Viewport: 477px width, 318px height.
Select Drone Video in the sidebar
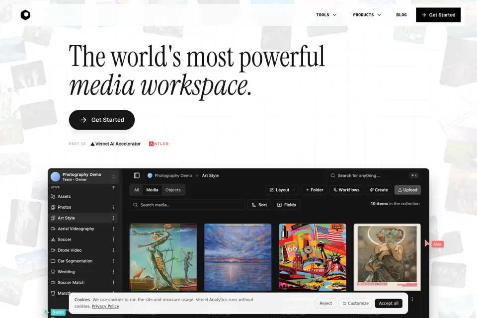(83, 250)
